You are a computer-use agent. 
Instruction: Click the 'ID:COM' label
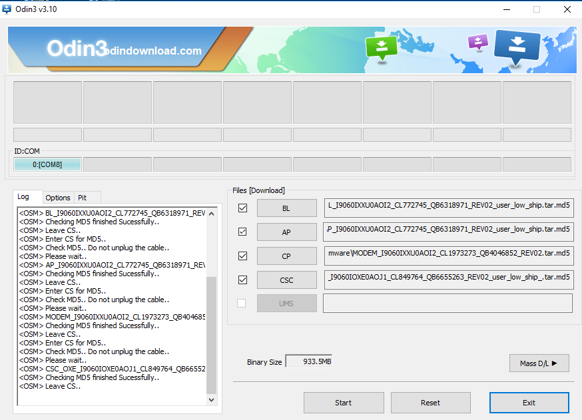pos(27,151)
